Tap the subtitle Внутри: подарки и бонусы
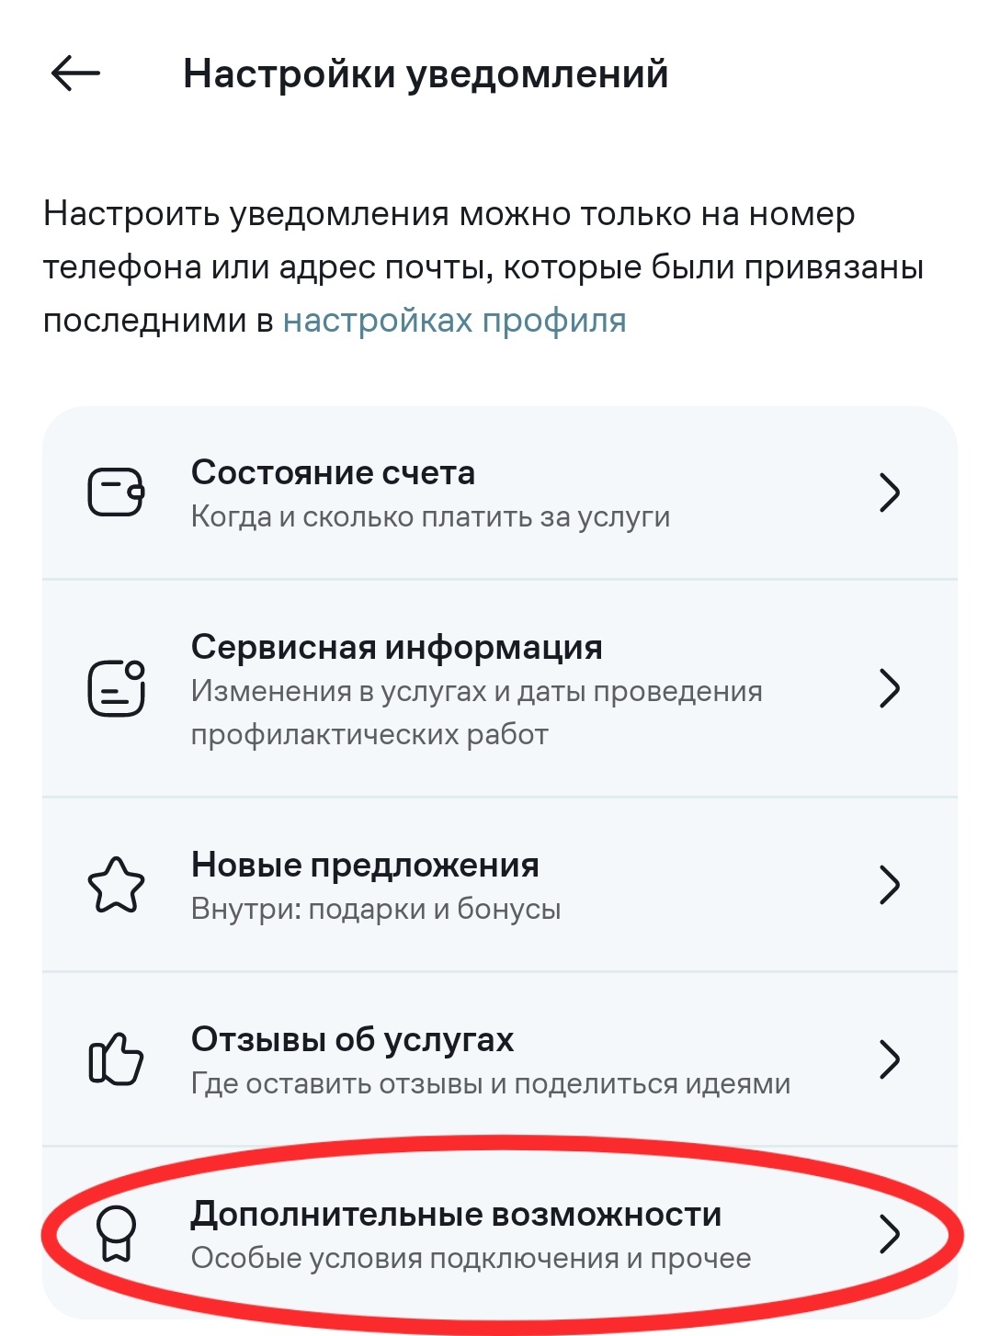Screen dimensions: 1000x1336 tap(376, 909)
